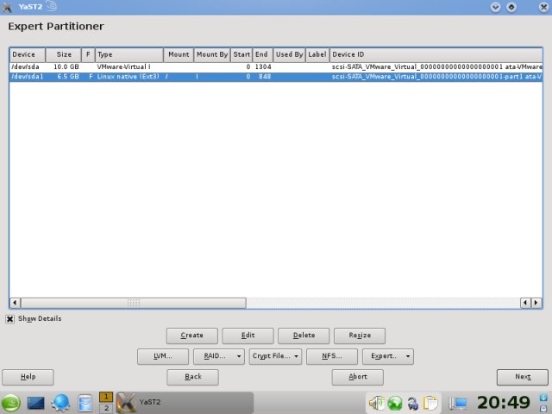Click the show desktop icon in taskbar

36,404
